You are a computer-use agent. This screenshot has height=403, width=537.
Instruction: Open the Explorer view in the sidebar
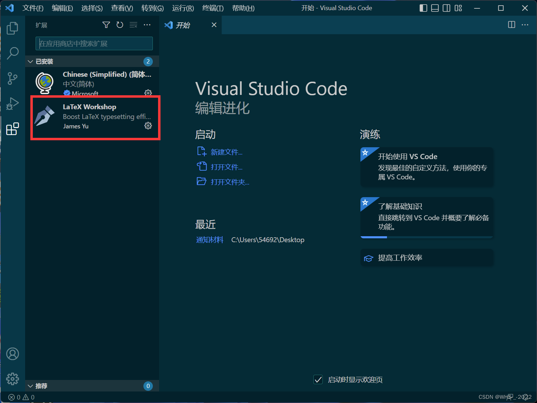[x=13, y=28]
